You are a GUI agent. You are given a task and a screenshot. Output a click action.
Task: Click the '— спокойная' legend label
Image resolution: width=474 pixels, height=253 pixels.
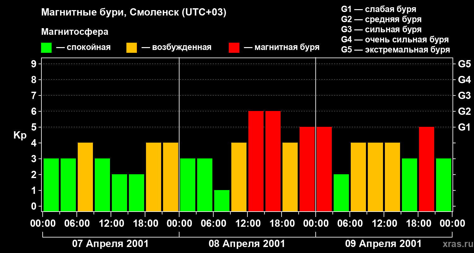click(83, 48)
